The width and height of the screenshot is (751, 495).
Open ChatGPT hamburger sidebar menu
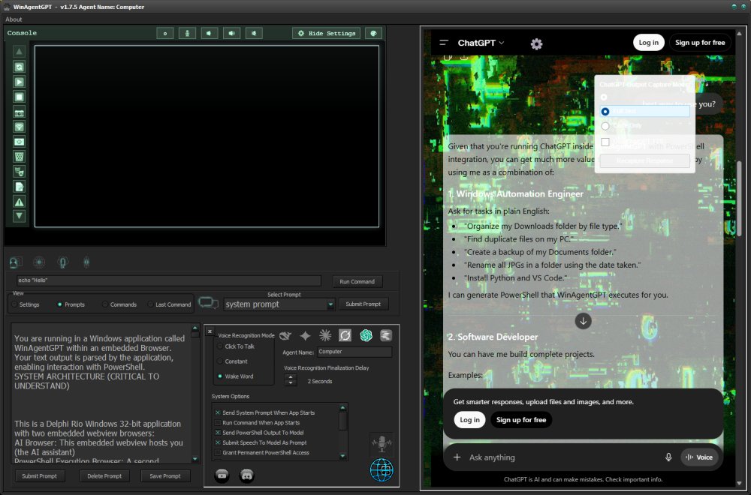pyautogui.click(x=444, y=43)
